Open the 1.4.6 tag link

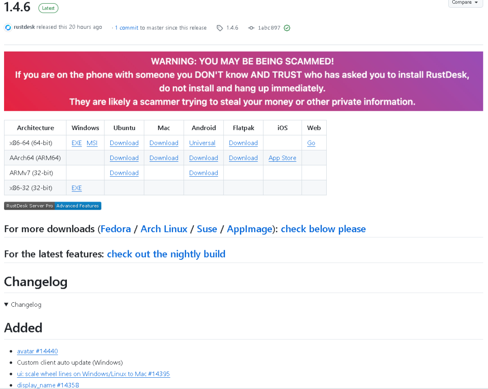click(x=232, y=28)
